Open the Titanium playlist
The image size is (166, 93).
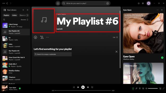coord(16,78)
